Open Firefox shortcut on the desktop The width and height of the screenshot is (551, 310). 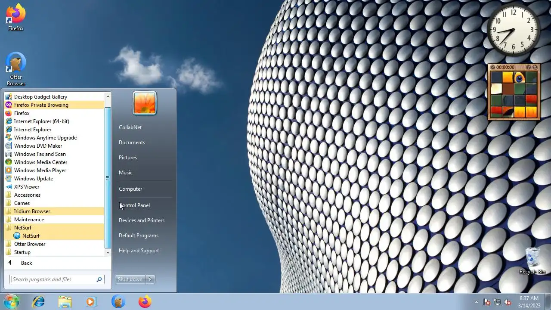pos(16,17)
